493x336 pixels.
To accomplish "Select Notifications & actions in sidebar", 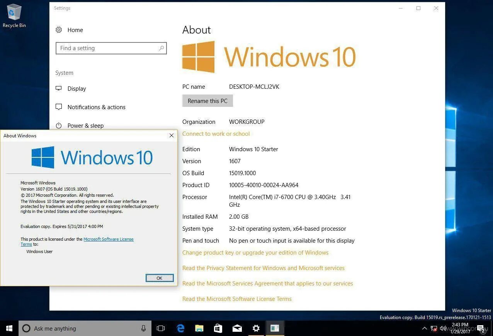I will click(x=96, y=107).
